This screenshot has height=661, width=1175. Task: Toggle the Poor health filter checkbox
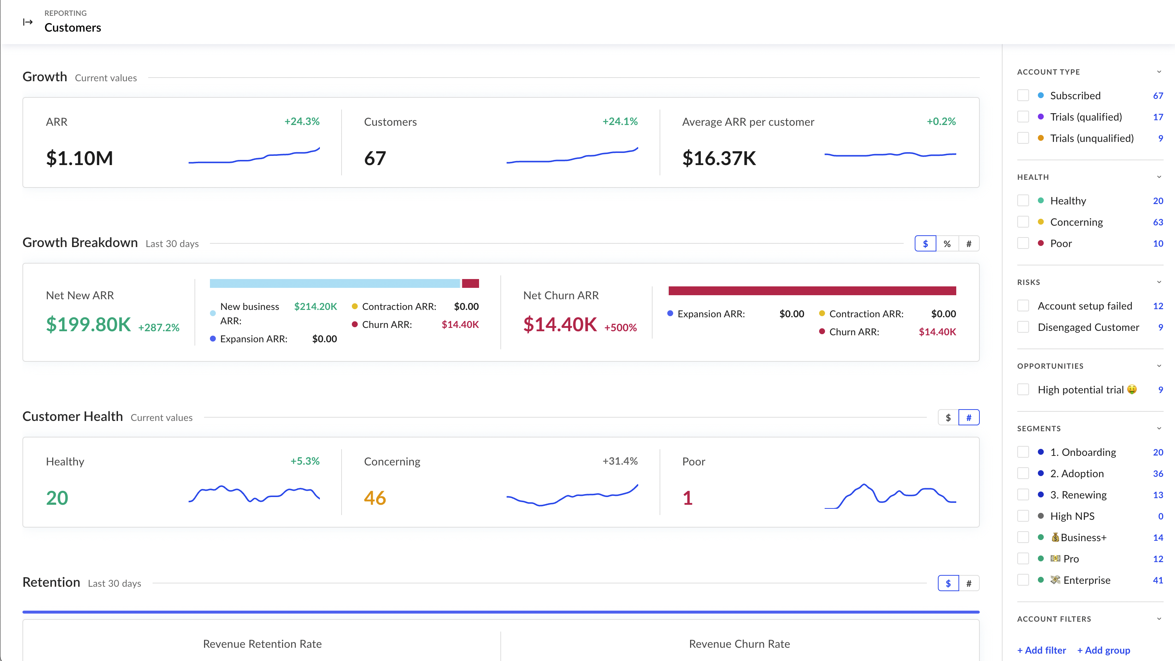coord(1023,243)
